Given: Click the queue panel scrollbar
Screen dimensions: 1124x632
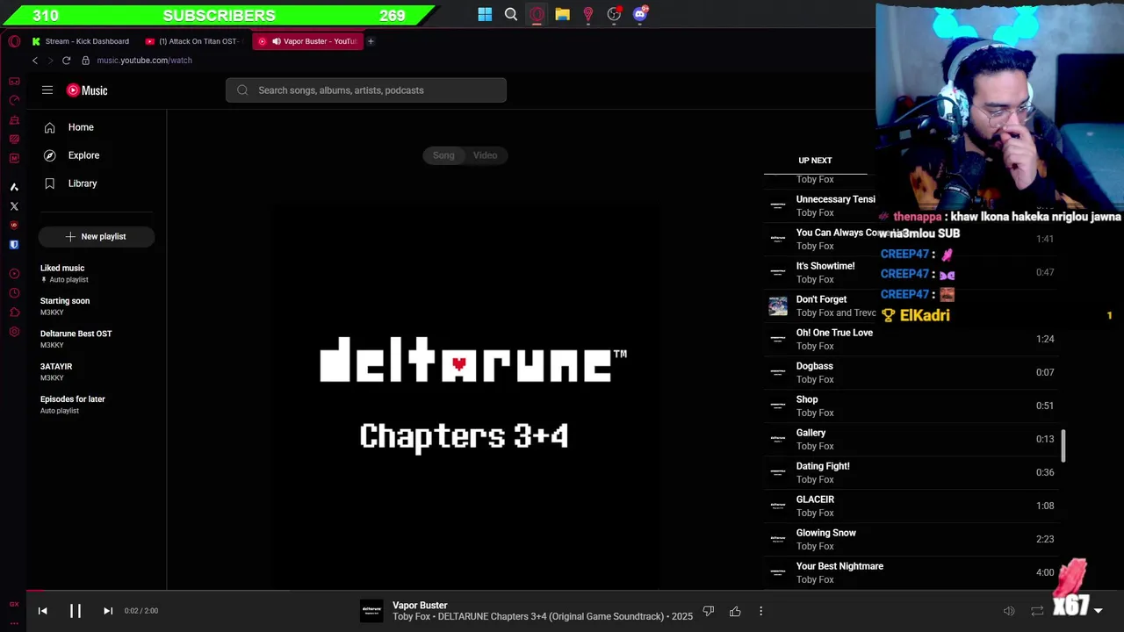Looking at the screenshot, I should click(1063, 446).
